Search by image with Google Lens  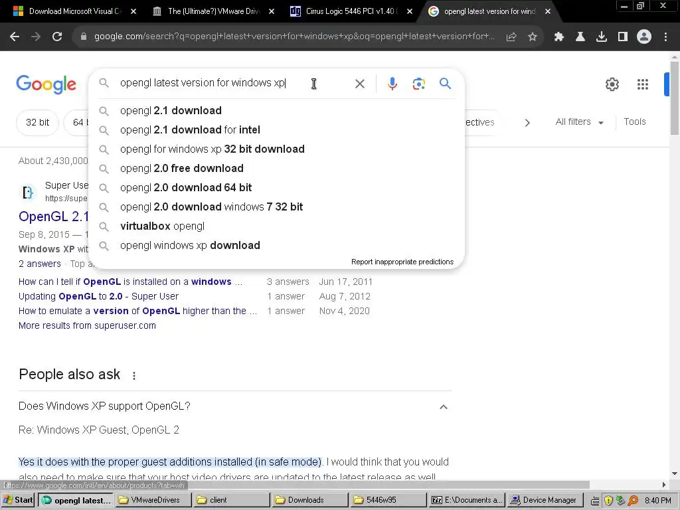click(419, 84)
